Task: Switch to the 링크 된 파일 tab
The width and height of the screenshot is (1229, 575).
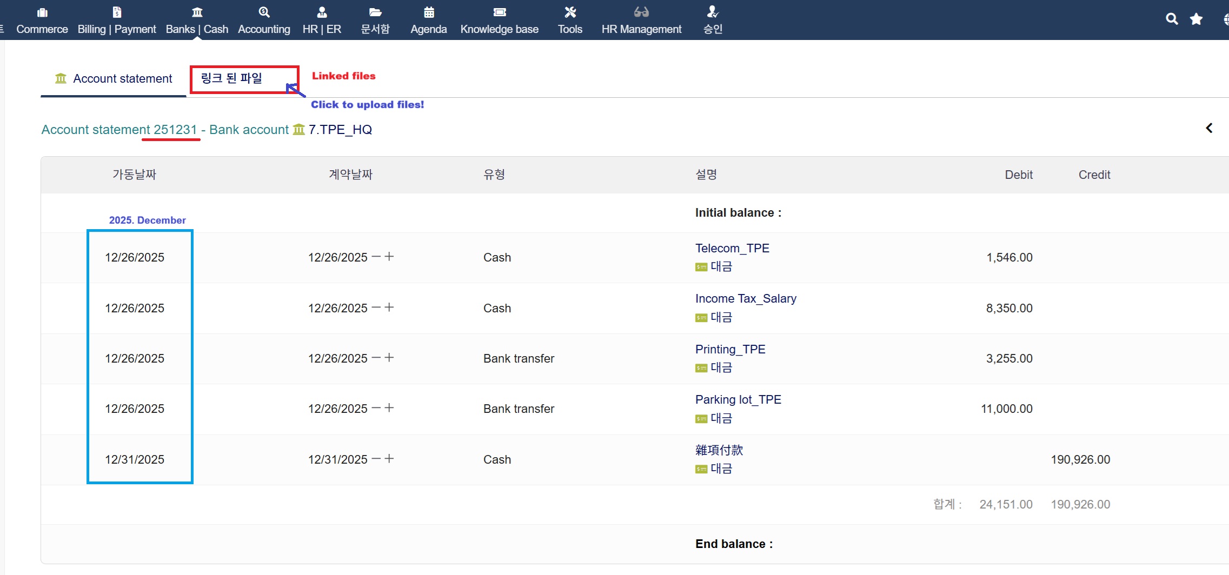Action: (x=232, y=79)
